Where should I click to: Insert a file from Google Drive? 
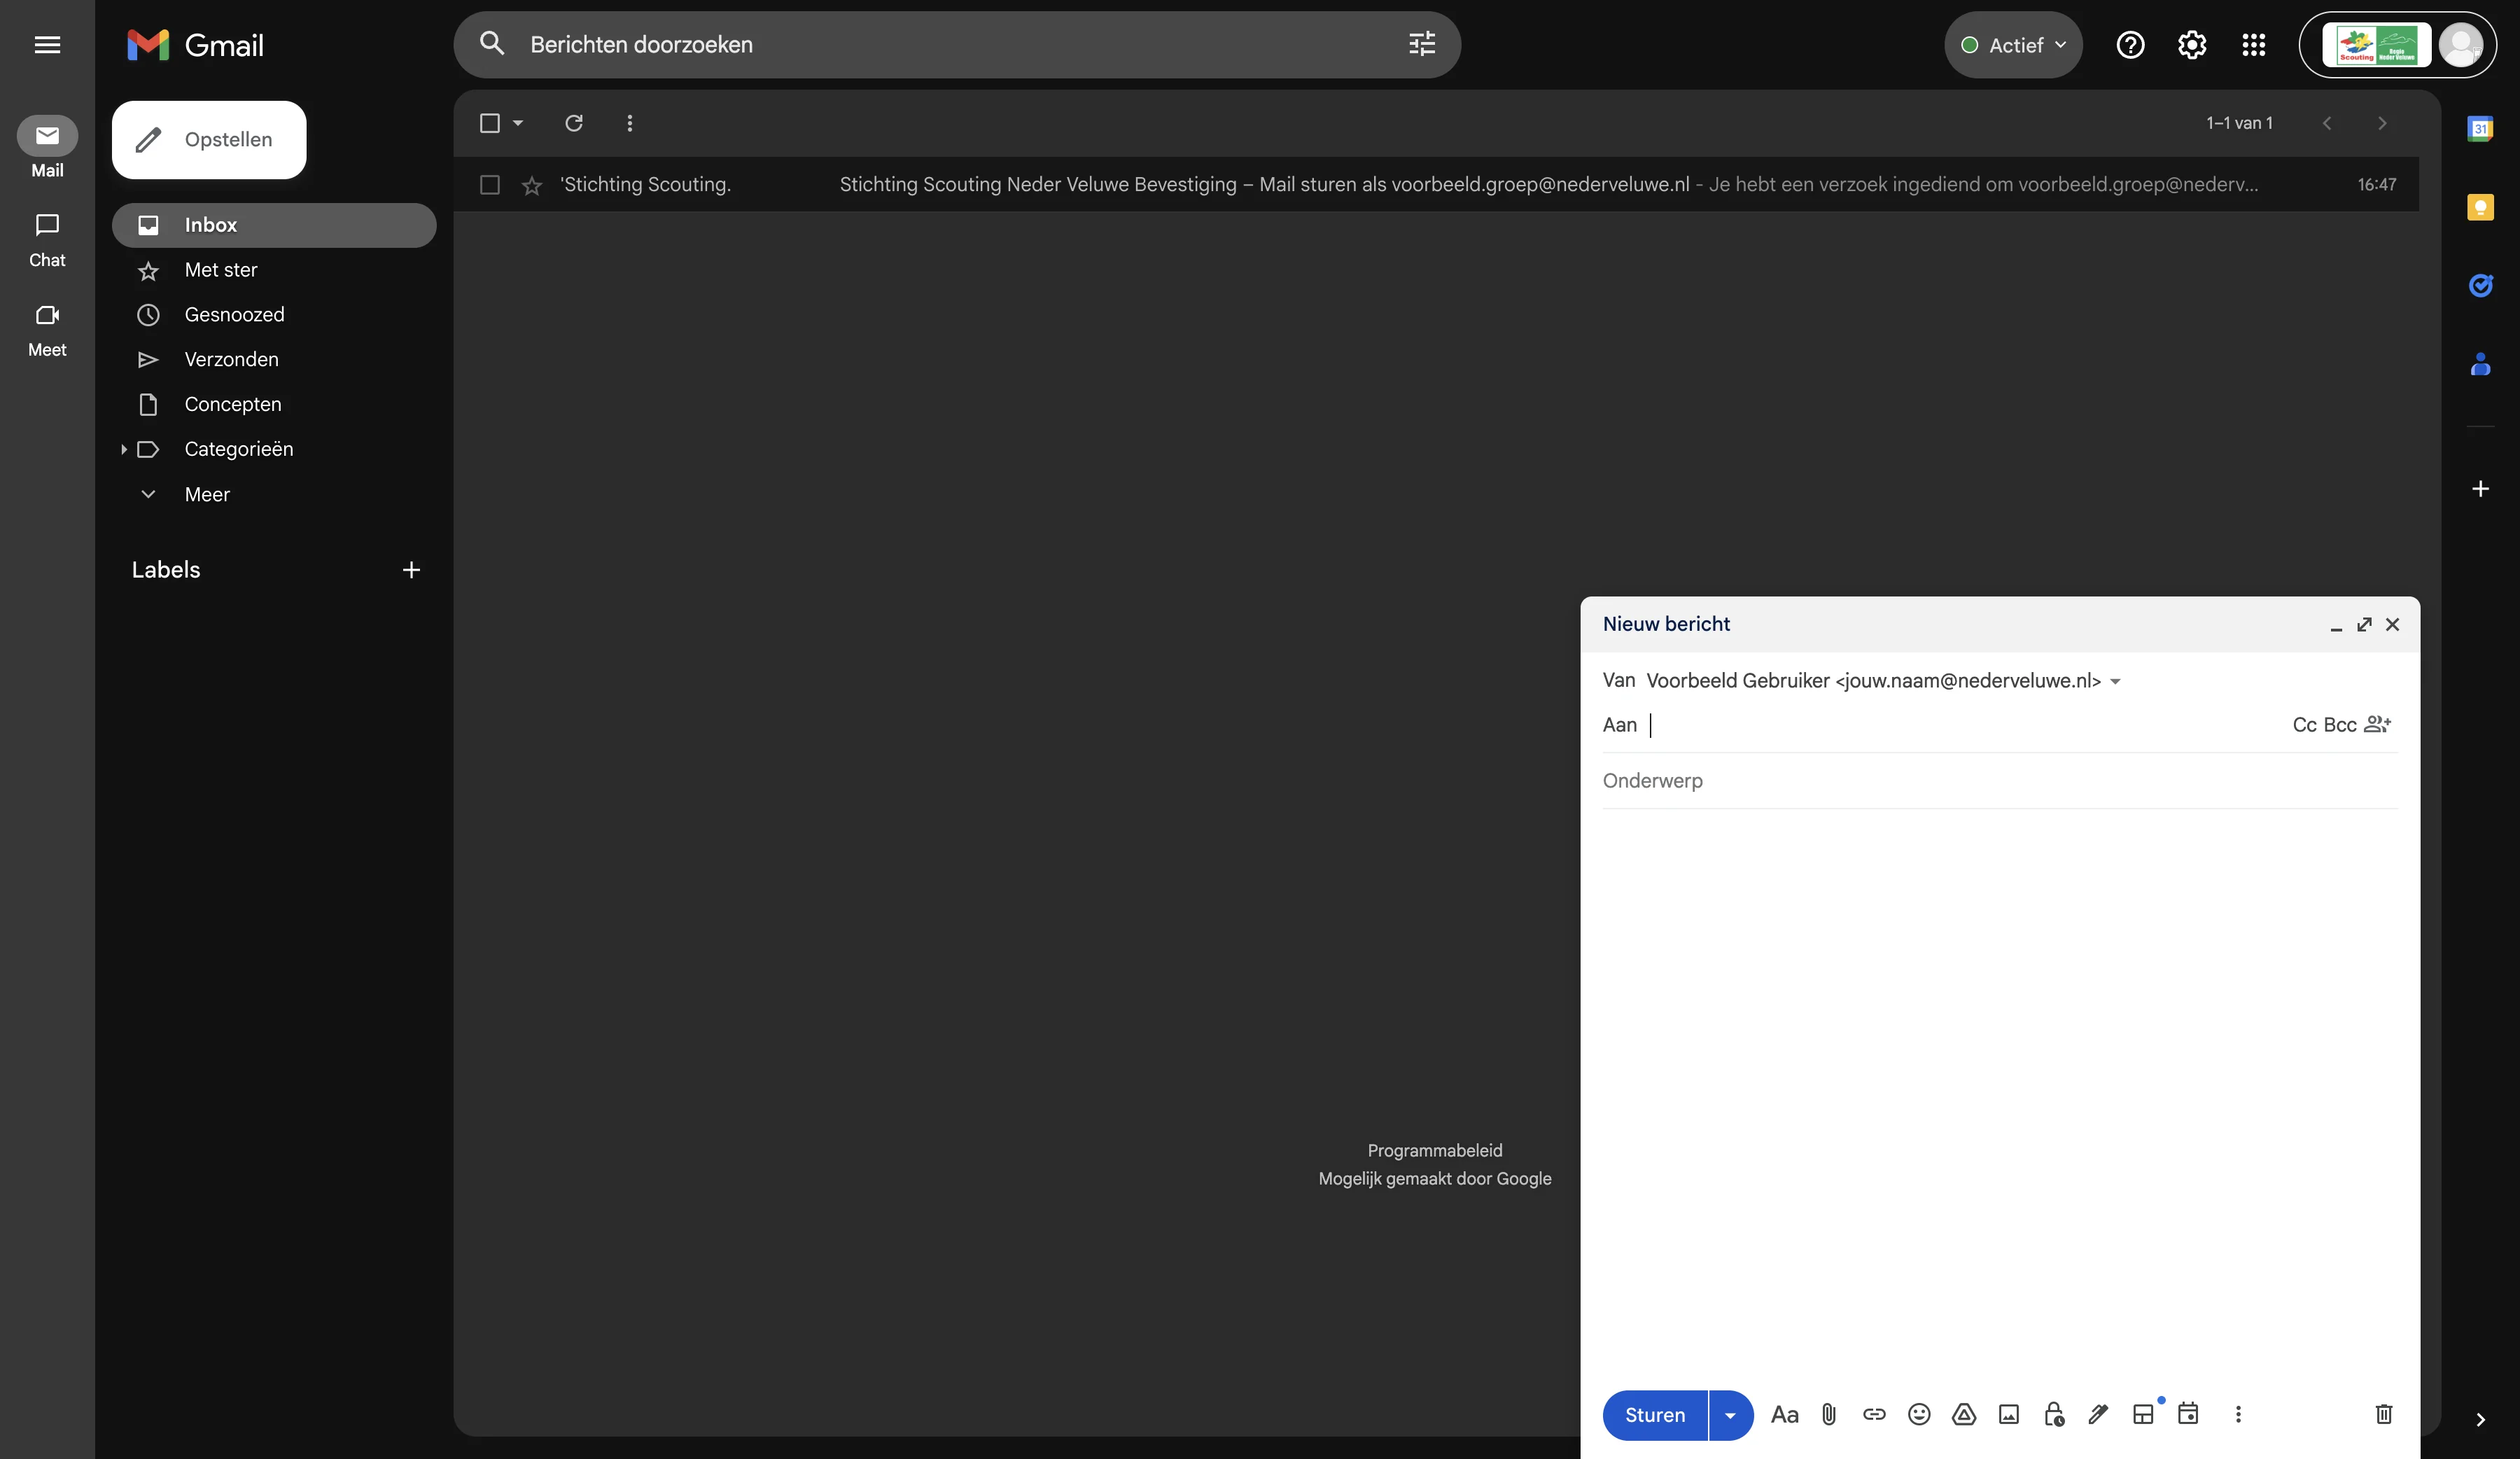[x=1964, y=1414]
